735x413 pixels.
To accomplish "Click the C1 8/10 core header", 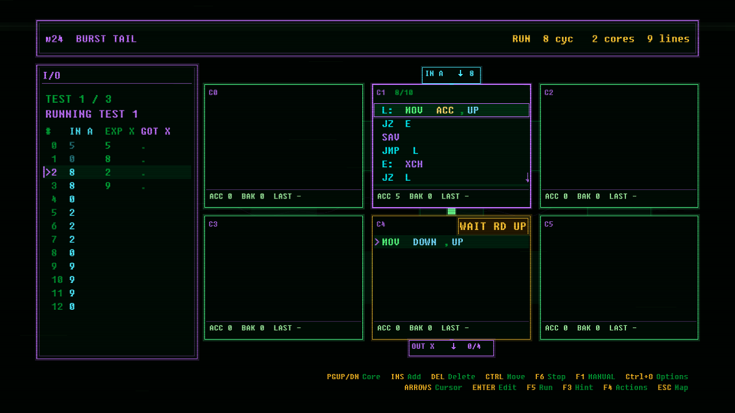I will point(394,92).
